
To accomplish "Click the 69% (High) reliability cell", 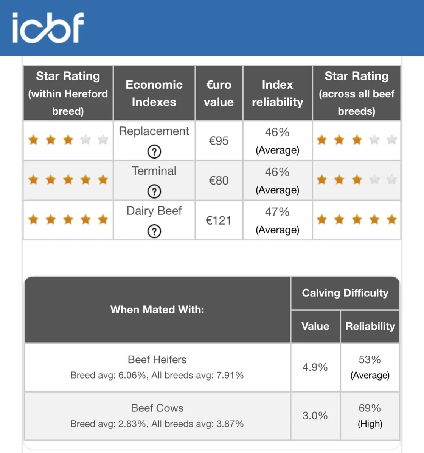I will (x=370, y=416).
